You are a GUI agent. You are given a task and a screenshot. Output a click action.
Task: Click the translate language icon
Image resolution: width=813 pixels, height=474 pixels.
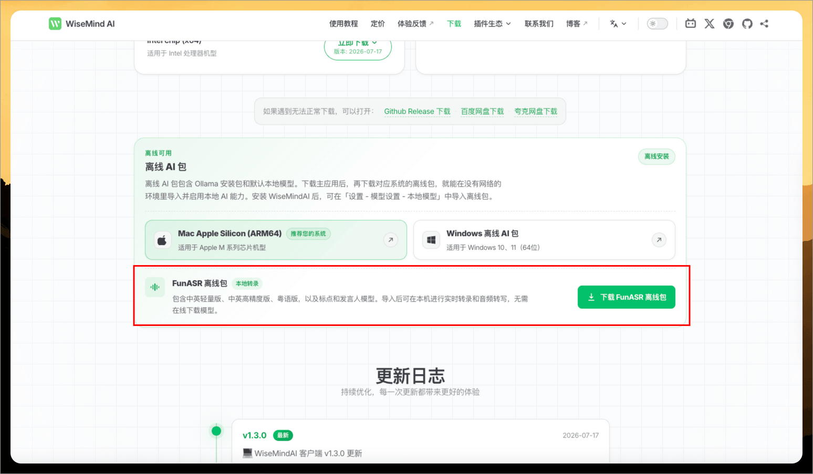[614, 24]
